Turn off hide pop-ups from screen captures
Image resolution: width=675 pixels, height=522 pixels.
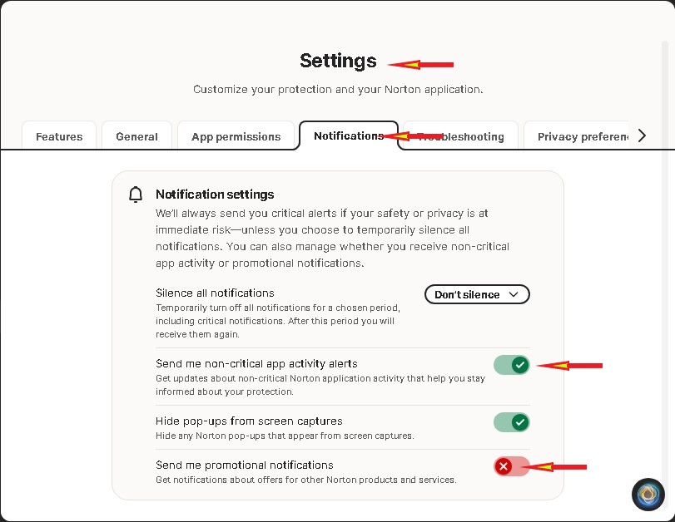pyautogui.click(x=511, y=422)
